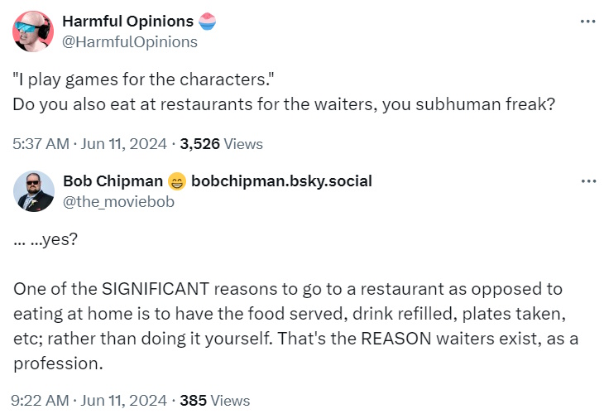Open more options on Bob Chipman's tweet
Screen dimensions: 604x414
point(587,181)
